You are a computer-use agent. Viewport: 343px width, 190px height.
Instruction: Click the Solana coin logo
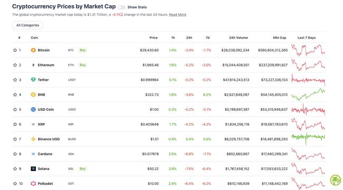(x=33, y=169)
